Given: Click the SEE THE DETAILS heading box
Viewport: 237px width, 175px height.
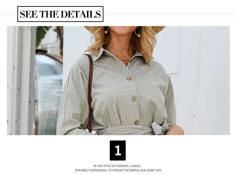Looking at the screenshot, I should pyautogui.click(x=60, y=14).
